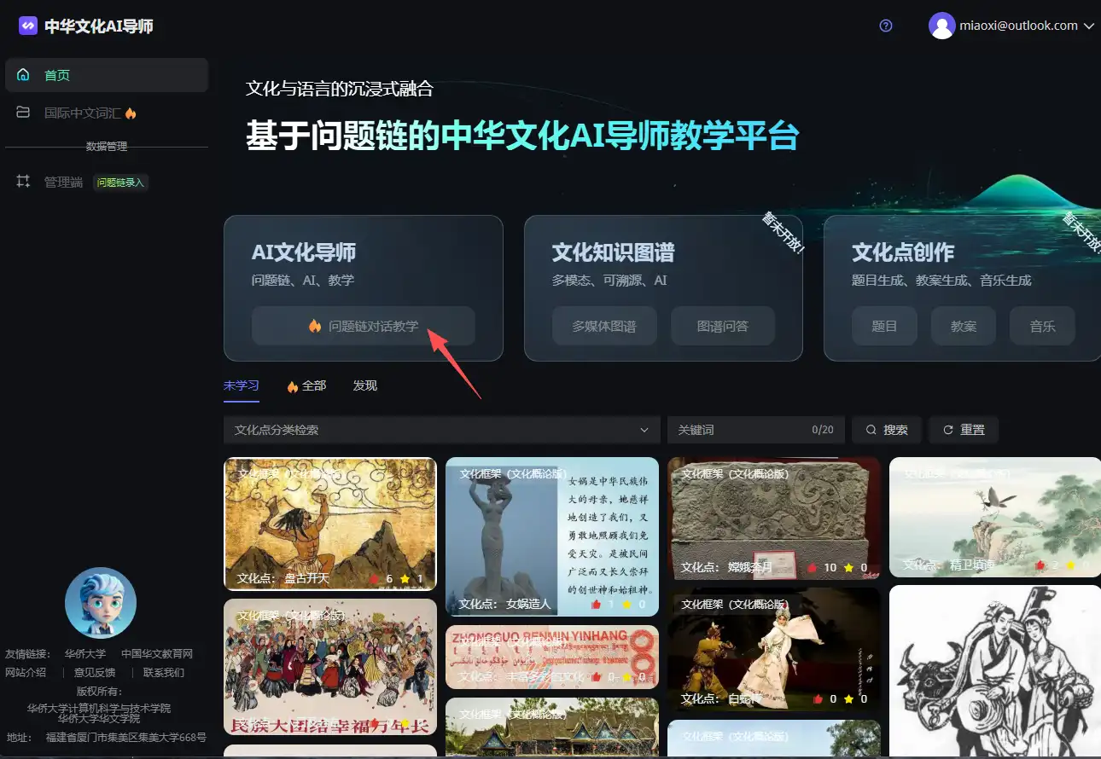This screenshot has width=1101, height=759.
Task: Open 国际中文词汇 via its folder icon
Action: click(x=22, y=111)
